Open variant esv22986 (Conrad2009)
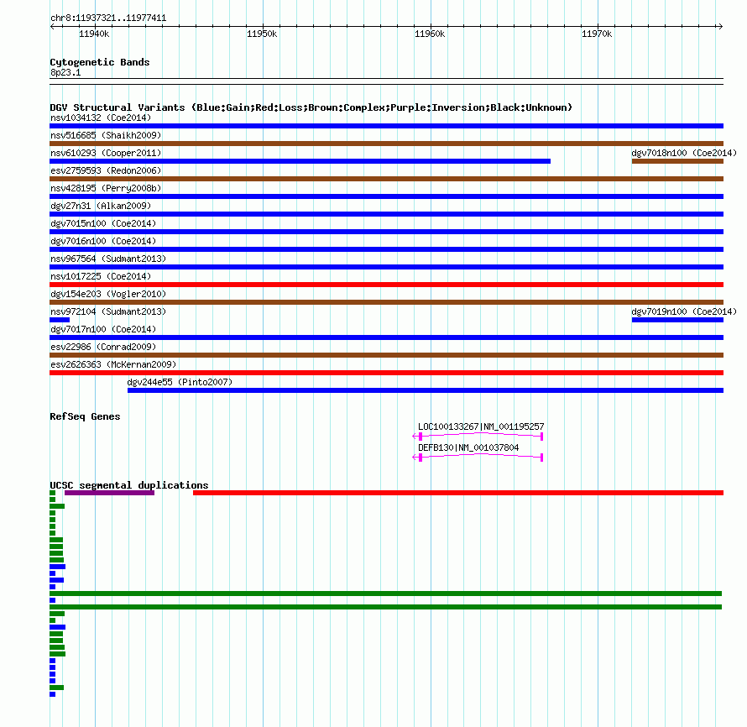Image resolution: width=747 pixels, height=727 pixels. pyautogui.click(x=103, y=347)
